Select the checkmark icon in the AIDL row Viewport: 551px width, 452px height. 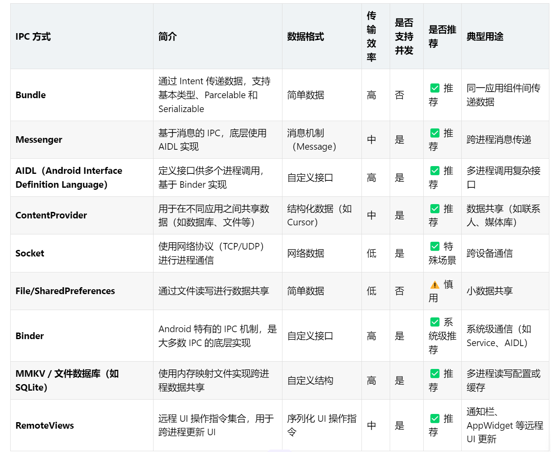[x=434, y=171]
